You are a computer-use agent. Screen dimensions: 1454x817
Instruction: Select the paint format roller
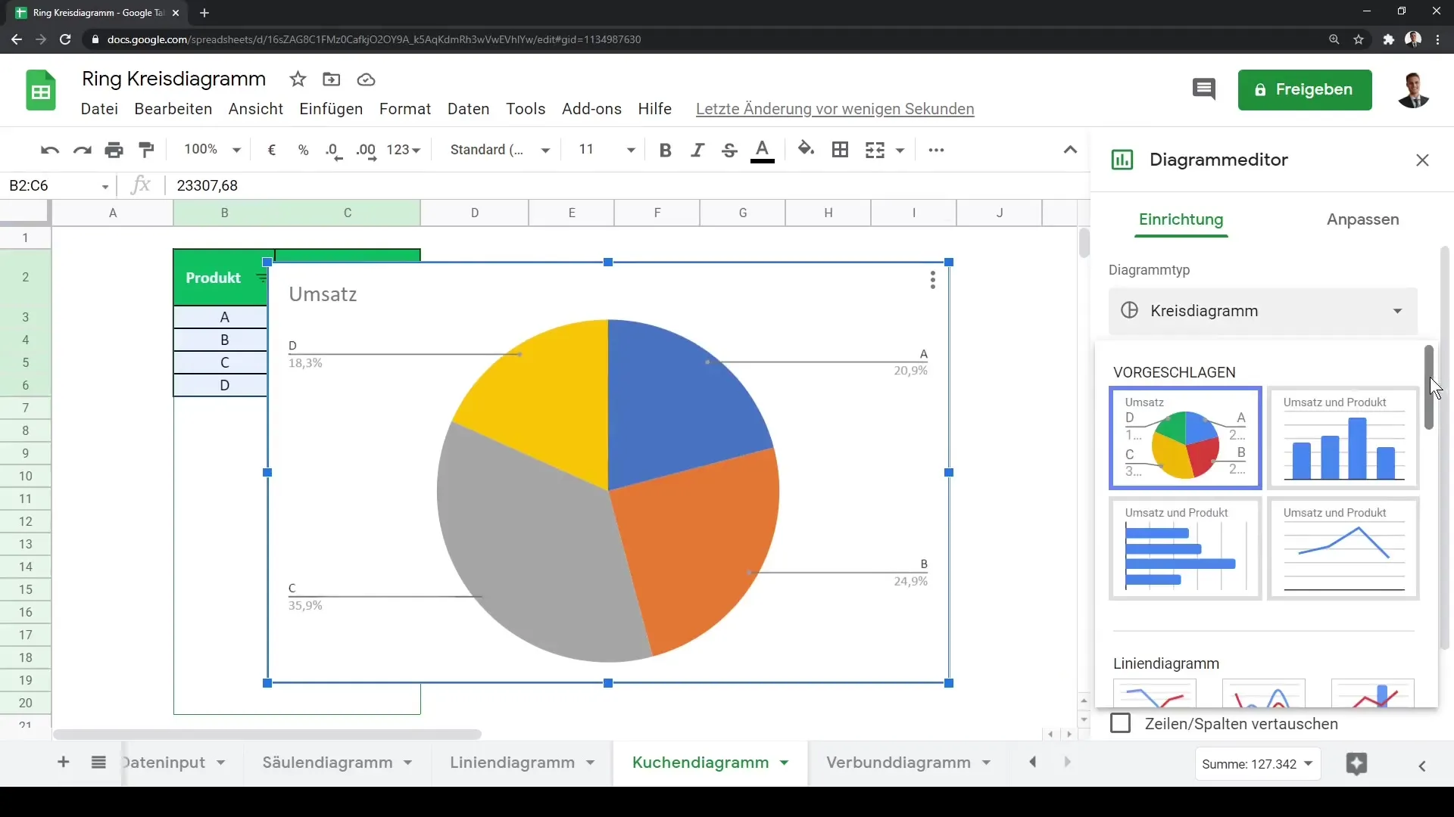[147, 150]
